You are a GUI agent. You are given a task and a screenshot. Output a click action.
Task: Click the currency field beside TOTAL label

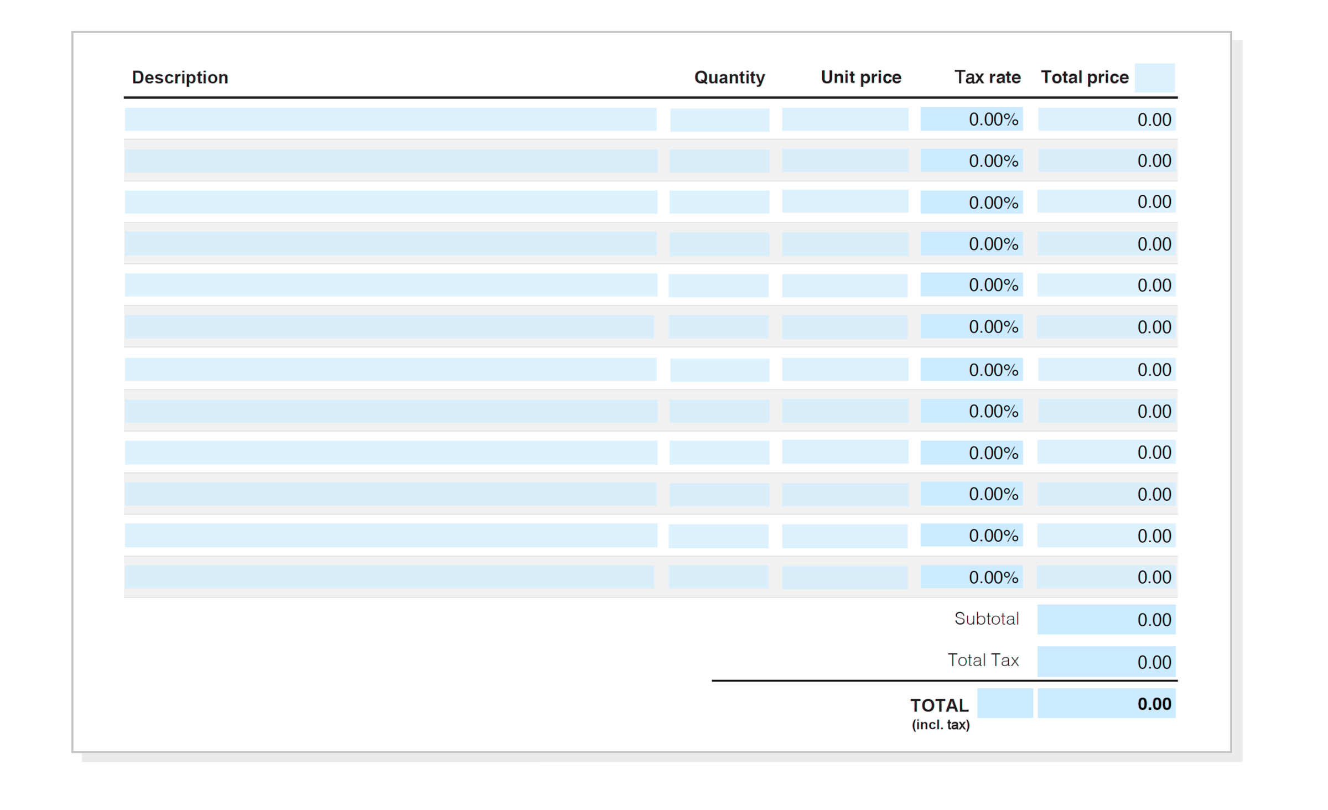tap(1004, 704)
